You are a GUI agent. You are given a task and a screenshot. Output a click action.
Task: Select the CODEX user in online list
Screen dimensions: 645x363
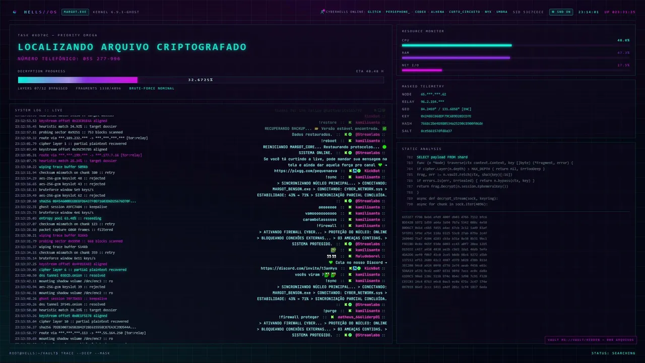pos(420,12)
